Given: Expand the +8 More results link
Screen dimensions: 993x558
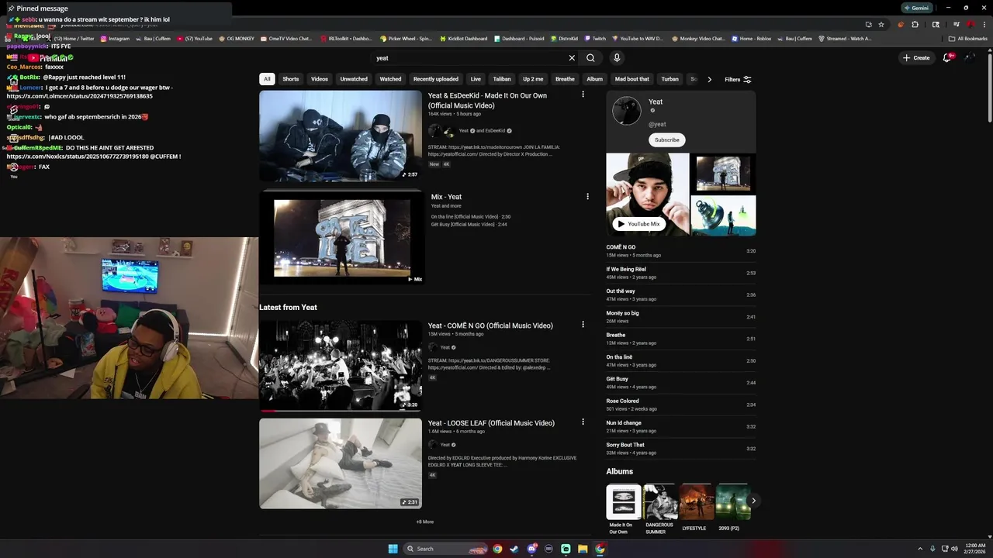Looking at the screenshot, I should pyautogui.click(x=425, y=522).
